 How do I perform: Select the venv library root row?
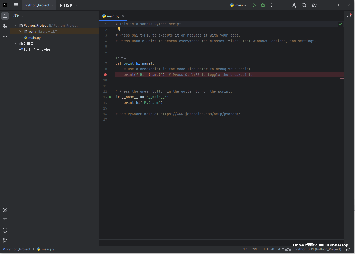pyautogui.click(x=54, y=31)
